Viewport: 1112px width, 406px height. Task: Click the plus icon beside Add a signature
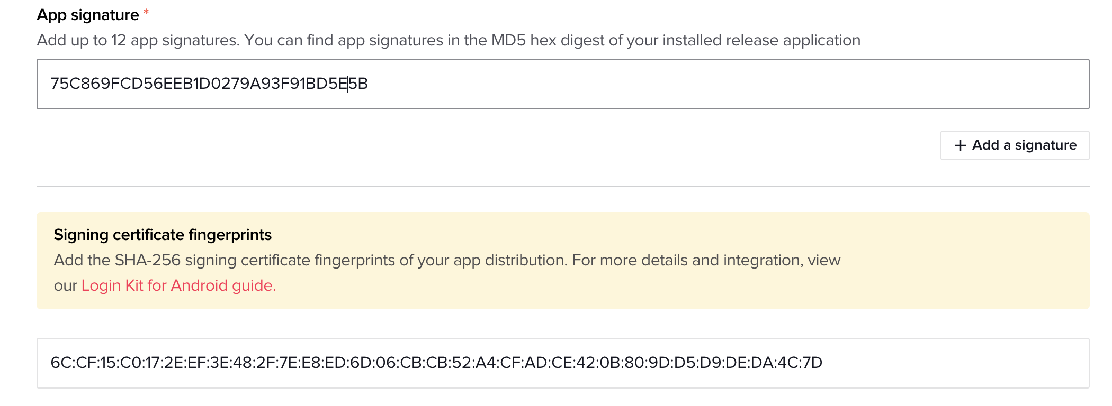click(x=960, y=145)
